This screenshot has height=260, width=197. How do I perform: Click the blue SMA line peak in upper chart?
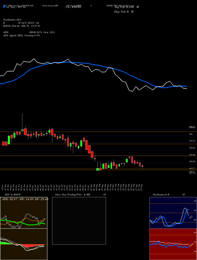[68, 62]
